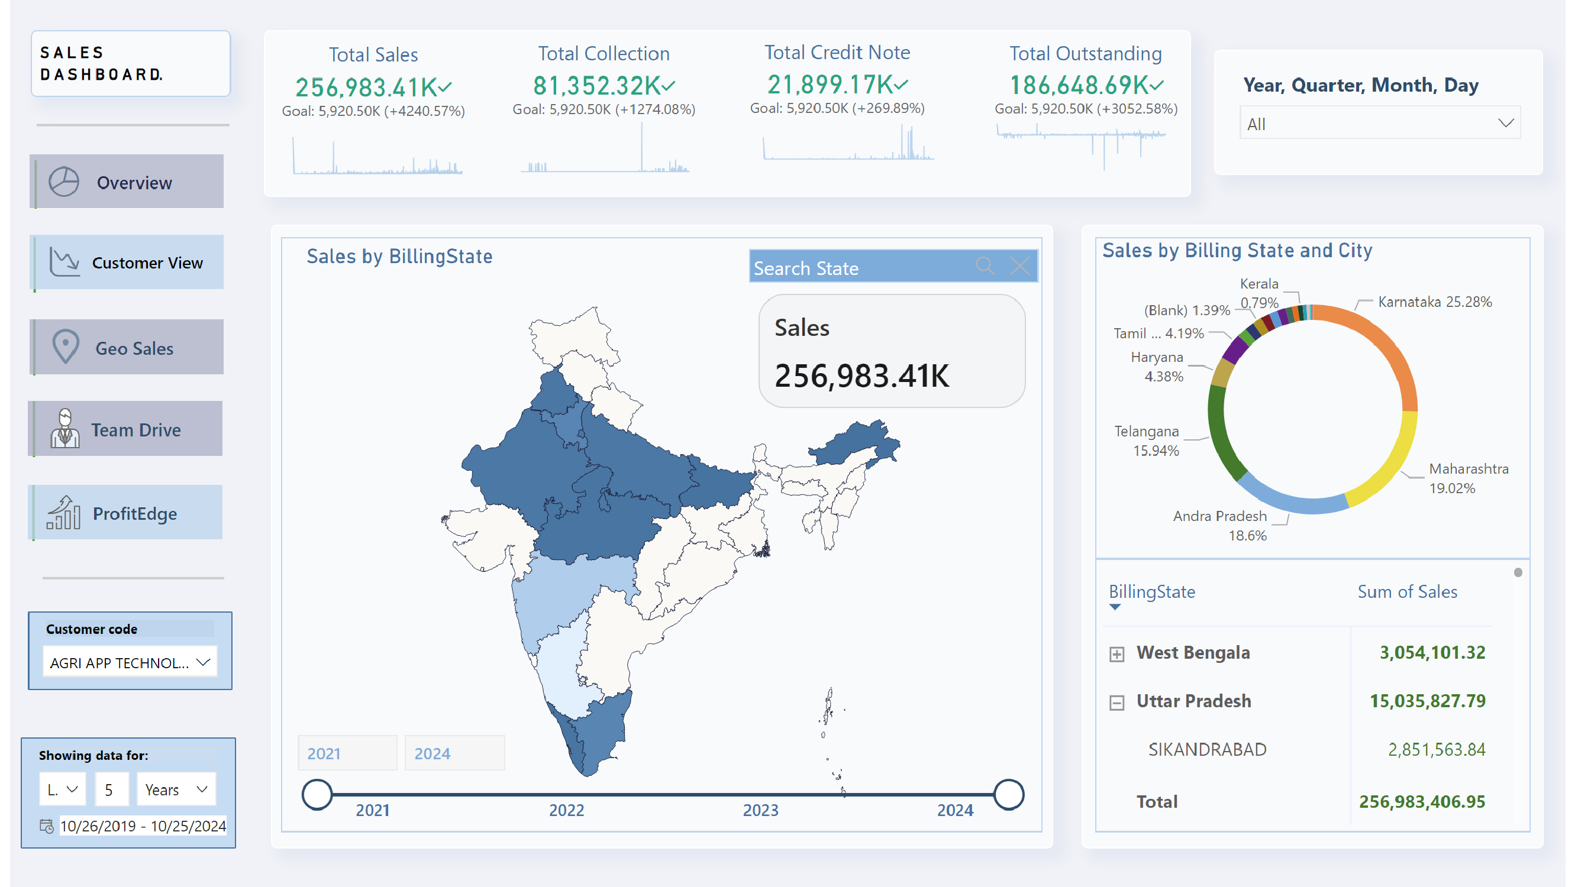Click the BillingState sort arrow

pos(1115,608)
